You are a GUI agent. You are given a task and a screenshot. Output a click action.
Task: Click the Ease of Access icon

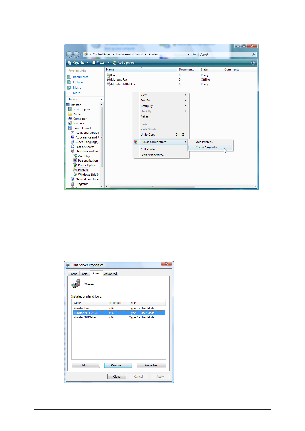[73, 147]
